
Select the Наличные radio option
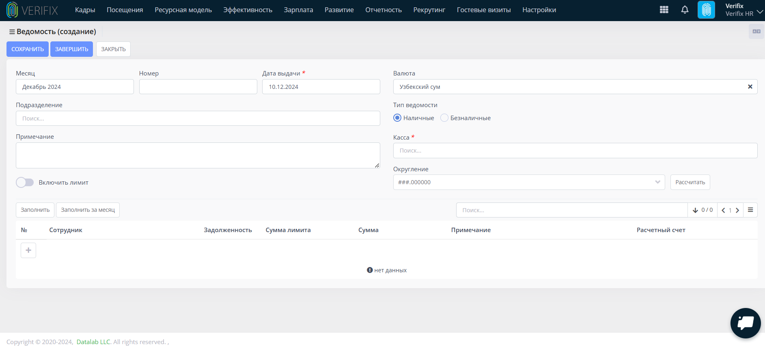pos(397,118)
